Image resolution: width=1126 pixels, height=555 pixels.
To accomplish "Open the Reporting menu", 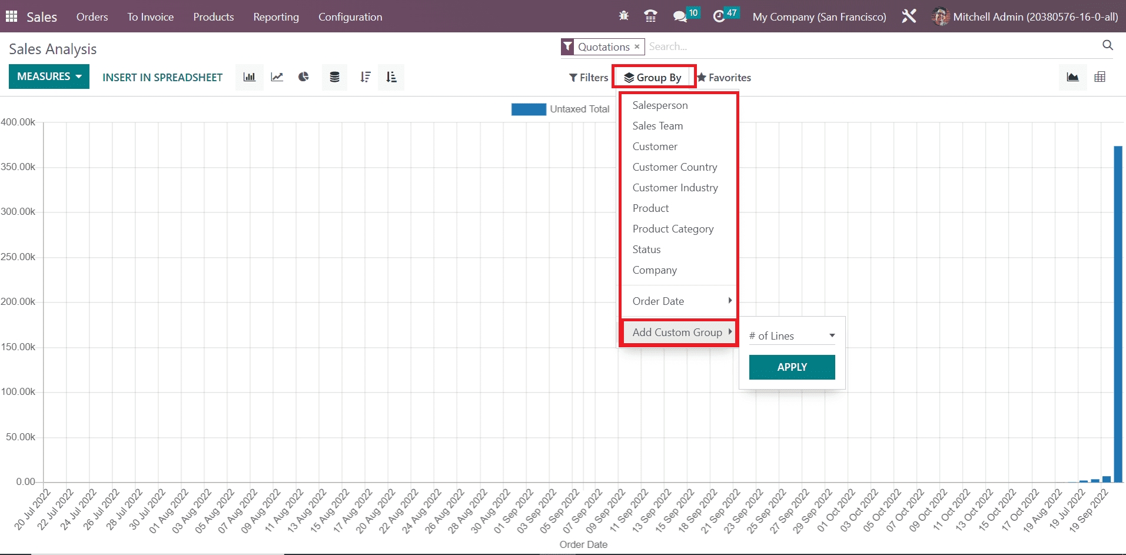I will (275, 17).
